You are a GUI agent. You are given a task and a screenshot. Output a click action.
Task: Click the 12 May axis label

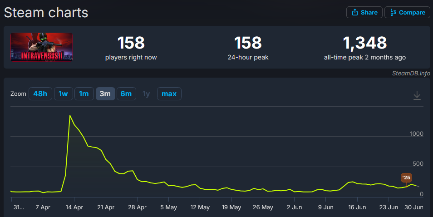tap(200, 207)
